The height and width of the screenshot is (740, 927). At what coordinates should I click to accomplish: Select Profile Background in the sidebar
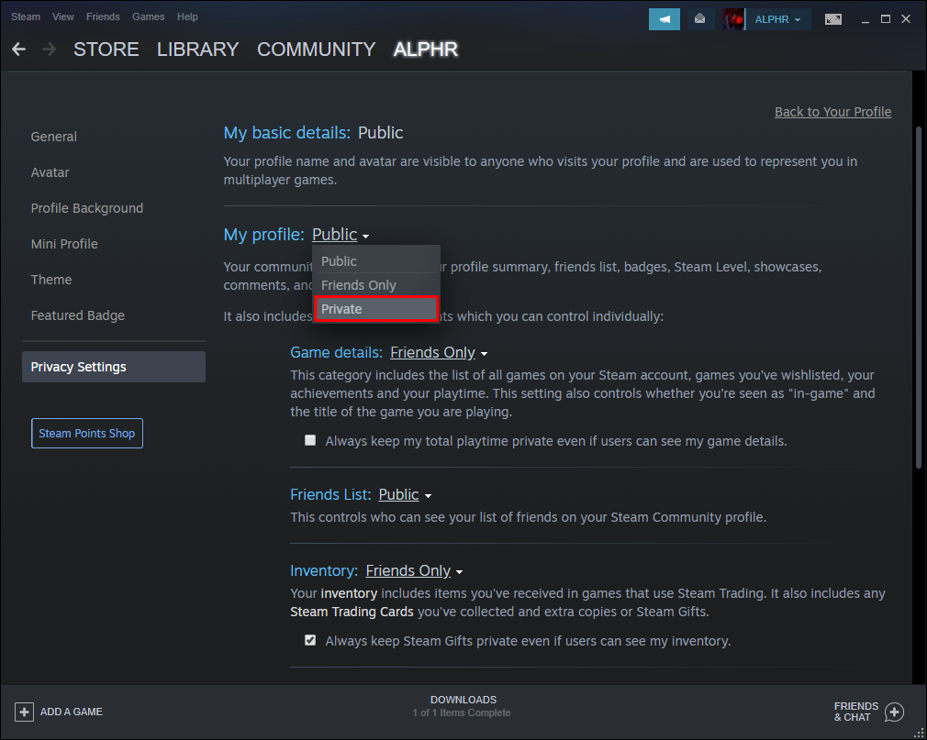(x=87, y=208)
